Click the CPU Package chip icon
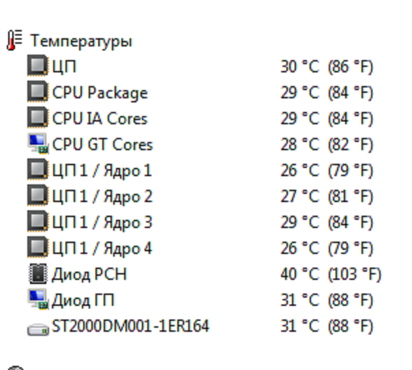 point(38,91)
